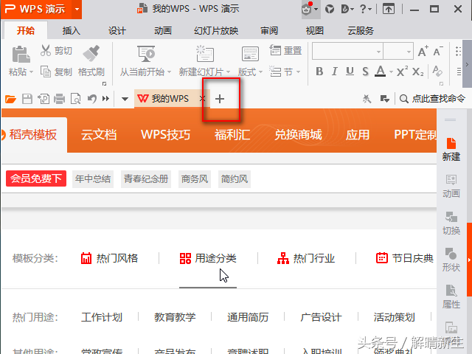Click the Reset (重置) button
Screen dimensions: 472x354
285,50
